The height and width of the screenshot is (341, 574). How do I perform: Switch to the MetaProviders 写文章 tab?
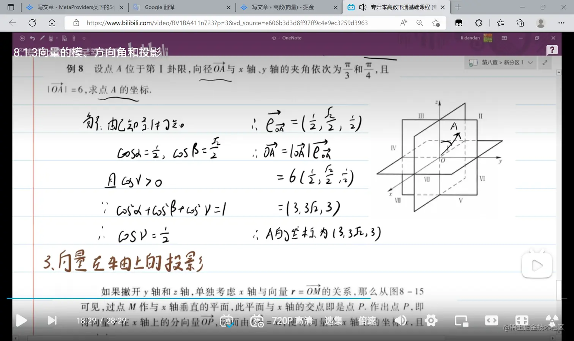click(x=75, y=7)
